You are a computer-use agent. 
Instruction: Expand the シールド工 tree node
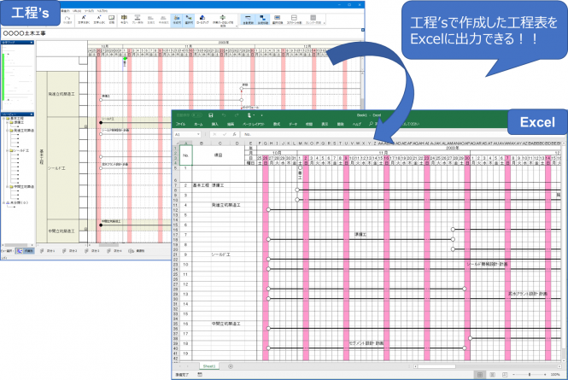coord(8,149)
